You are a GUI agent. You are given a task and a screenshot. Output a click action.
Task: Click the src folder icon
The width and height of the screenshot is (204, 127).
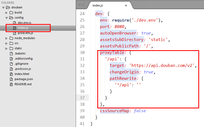(x=11, y=43)
